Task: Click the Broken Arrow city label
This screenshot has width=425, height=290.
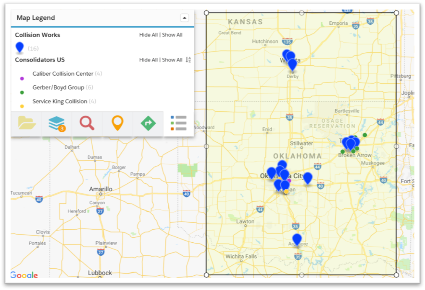Action: pos(355,155)
